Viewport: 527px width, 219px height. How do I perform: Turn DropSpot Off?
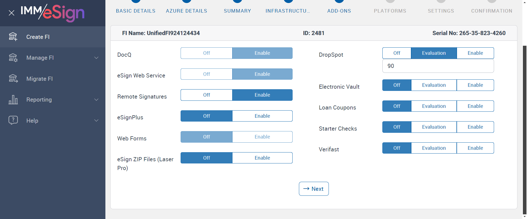coord(397,53)
